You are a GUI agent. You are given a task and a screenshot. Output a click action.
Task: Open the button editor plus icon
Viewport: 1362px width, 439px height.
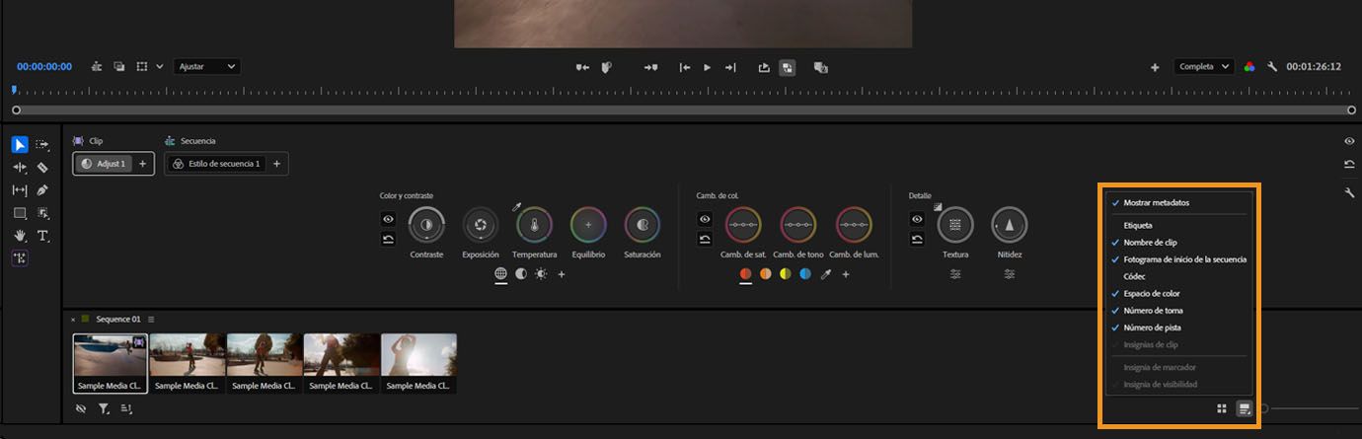coord(1155,67)
